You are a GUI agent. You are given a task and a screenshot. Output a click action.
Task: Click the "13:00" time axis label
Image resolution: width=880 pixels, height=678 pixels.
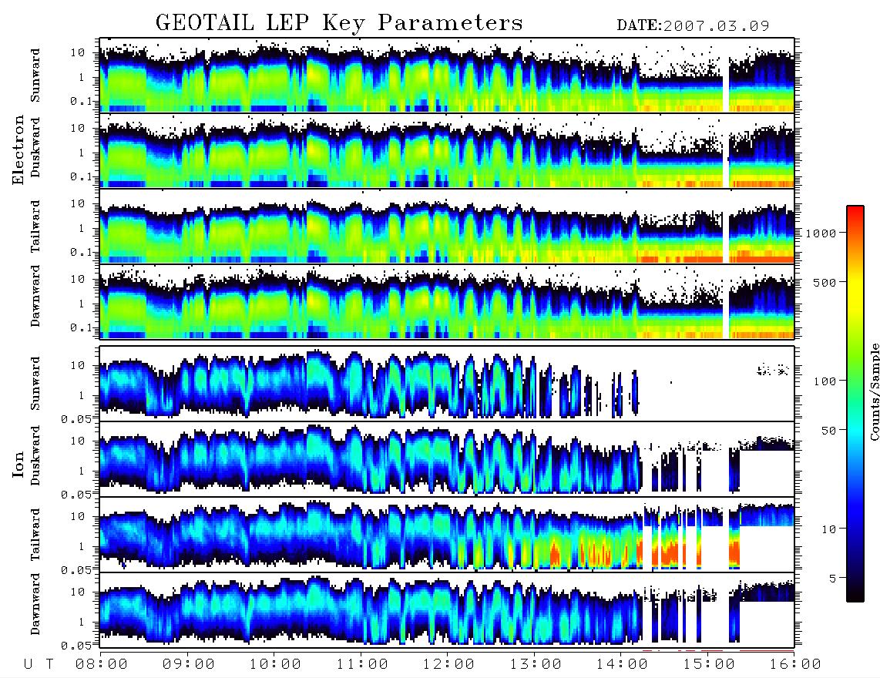point(536,665)
